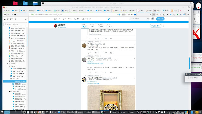Open the Twitter account avatar menu
Image resolution: width=202 pixels, height=114 pixels.
click(x=153, y=19)
